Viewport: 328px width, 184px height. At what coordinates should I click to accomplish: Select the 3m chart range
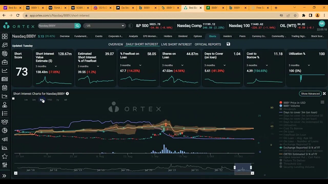34,100
